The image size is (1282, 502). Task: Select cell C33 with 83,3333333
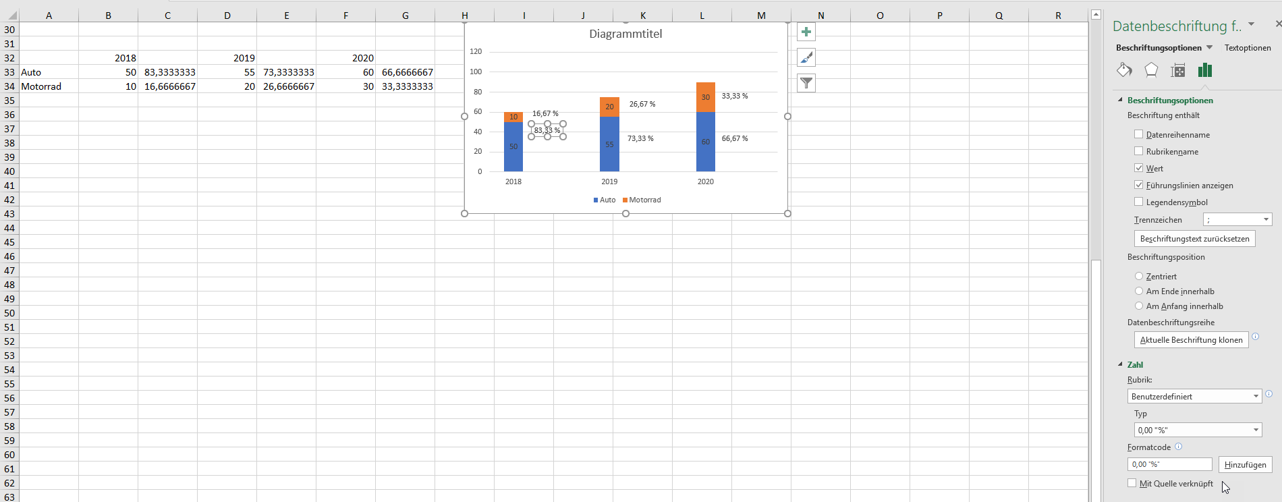click(x=167, y=72)
